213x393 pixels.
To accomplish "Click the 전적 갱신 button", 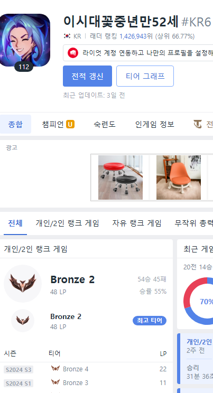I will pyautogui.click(x=87, y=76).
